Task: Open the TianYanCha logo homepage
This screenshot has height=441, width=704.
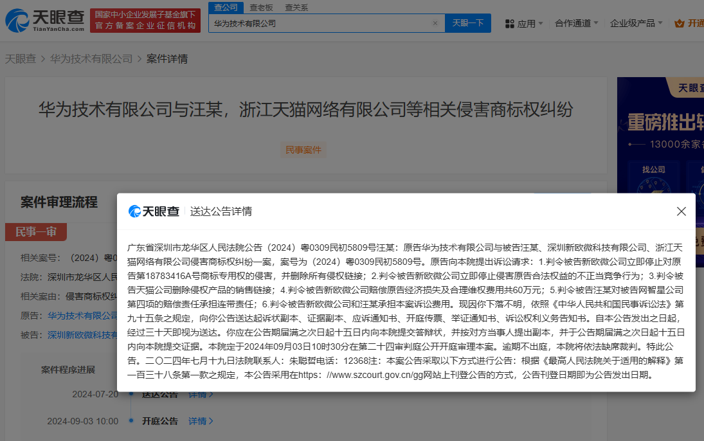Action: pyautogui.click(x=45, y=21)
